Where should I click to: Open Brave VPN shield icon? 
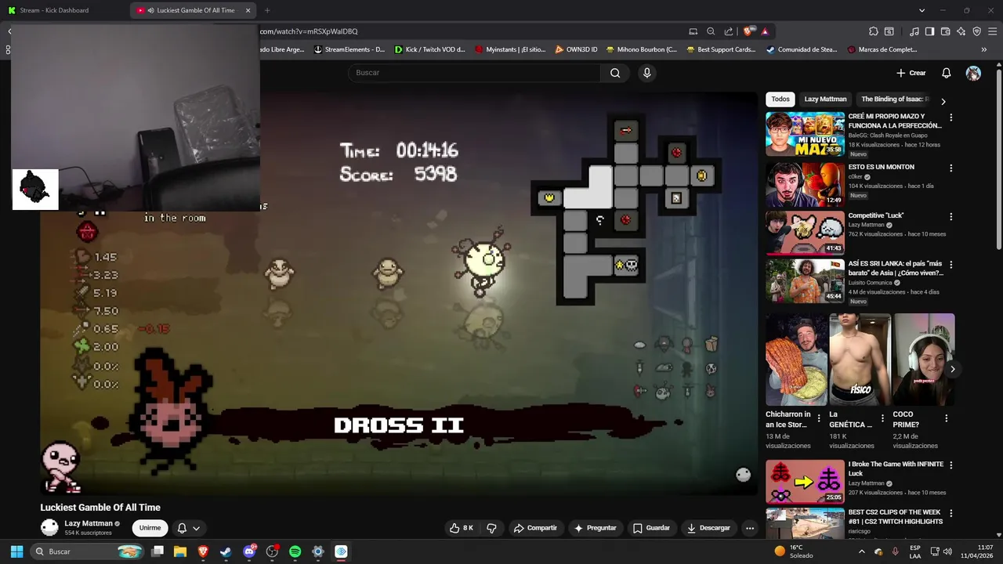coord(977,31)
